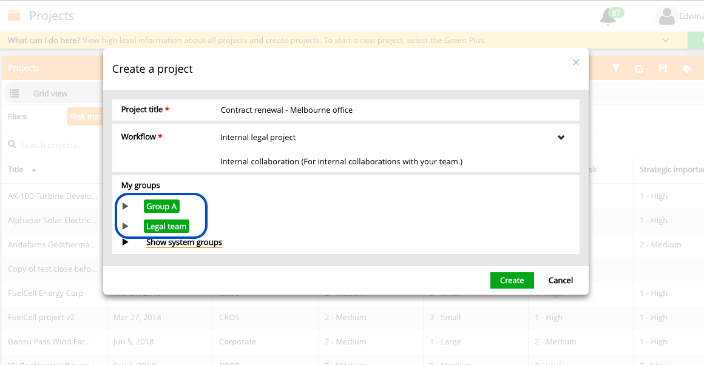Open the Gansu Pass Wind Farm project
This screenshot has width=704, height=365.
coord(49,341)
